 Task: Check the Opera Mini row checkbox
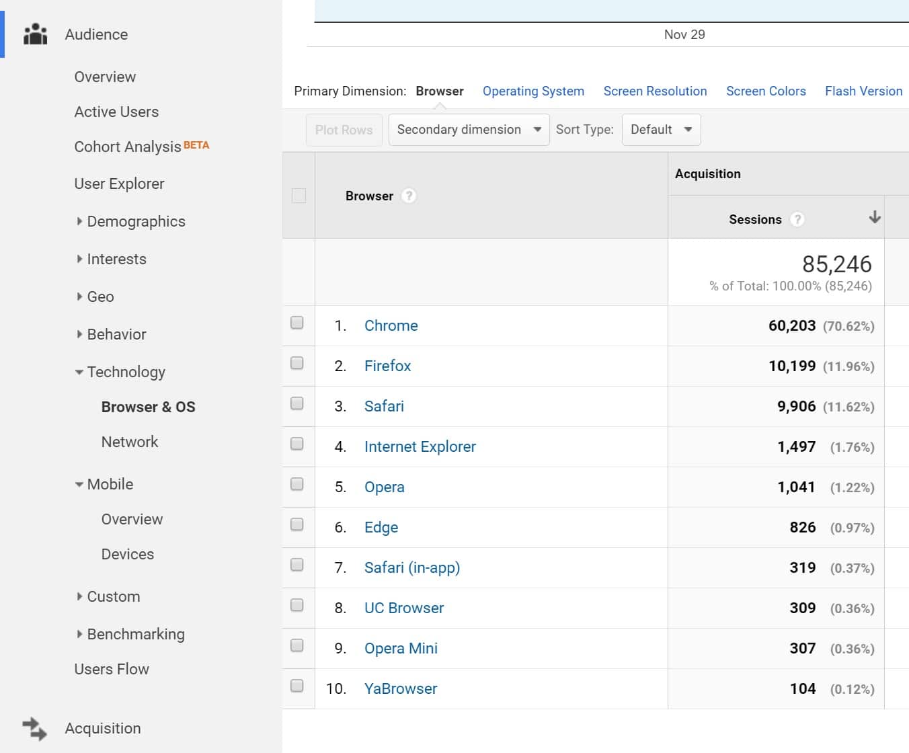[297, 645]
